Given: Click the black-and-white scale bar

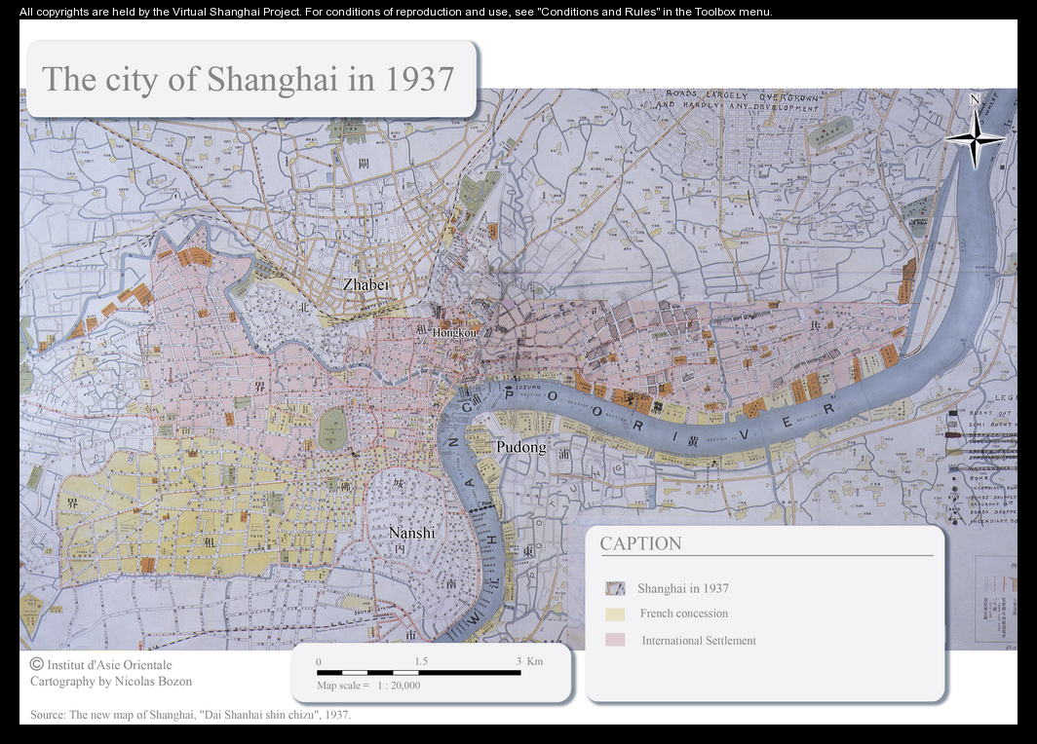Looking at the screenshot, I should click(x=418, y=672).
